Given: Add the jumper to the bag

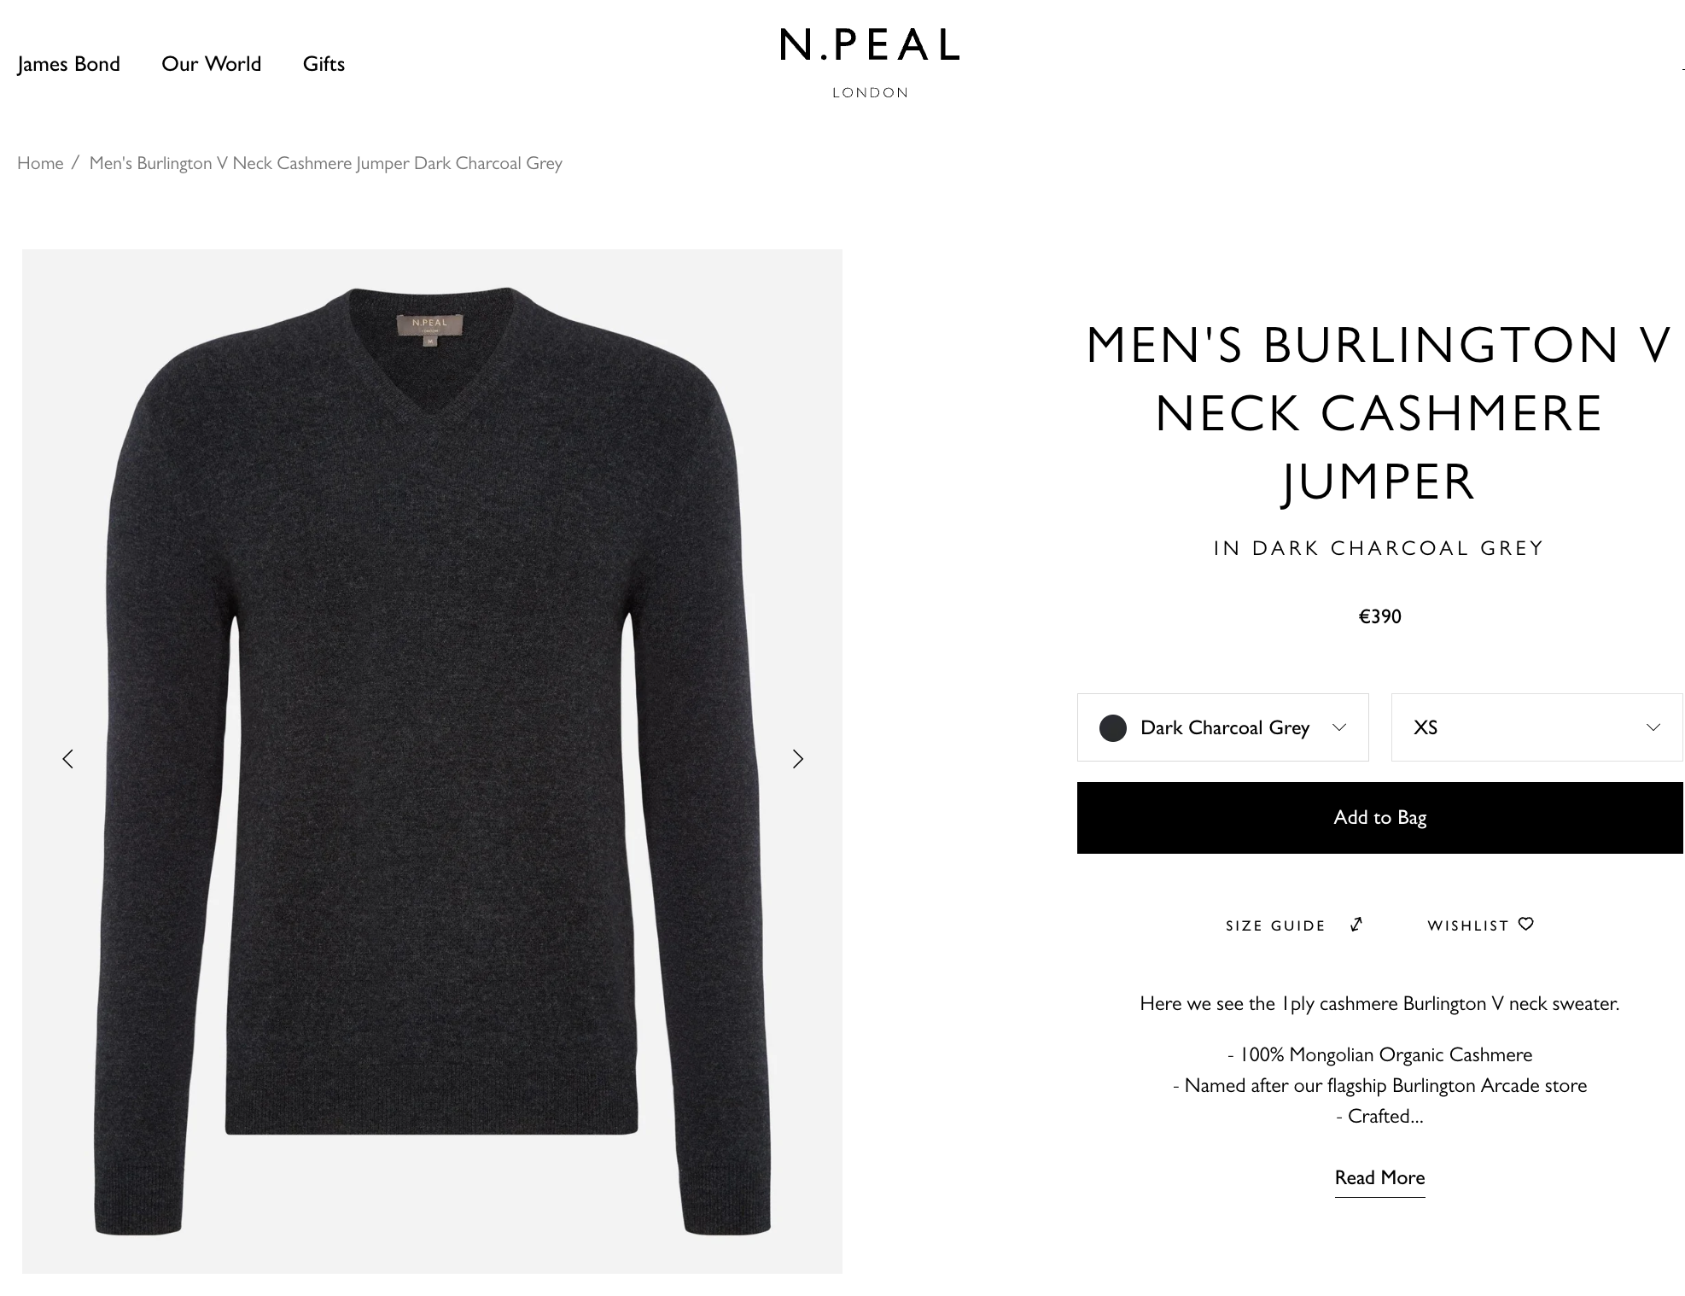Looking at the screenshot, I should coord(1379,818).
